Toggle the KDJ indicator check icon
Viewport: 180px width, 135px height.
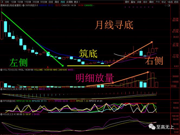coord(1,114)
